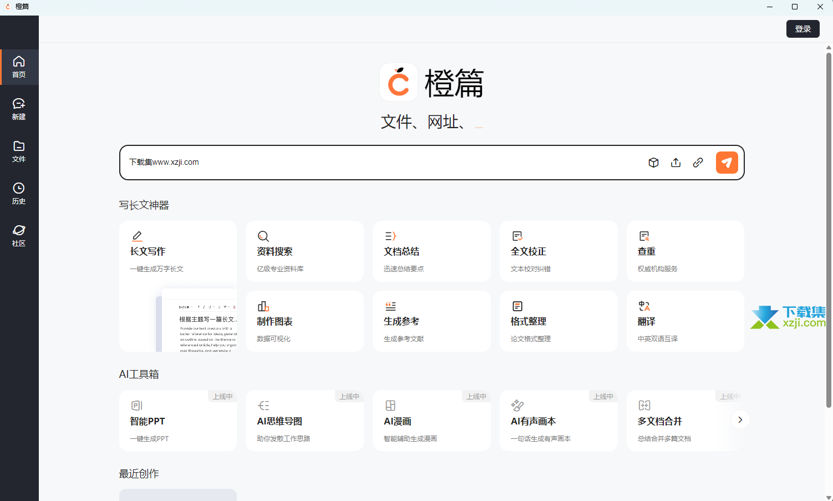The image size is (833, 501).
Task: Open the 全文校正 card title
Action: 529,251
